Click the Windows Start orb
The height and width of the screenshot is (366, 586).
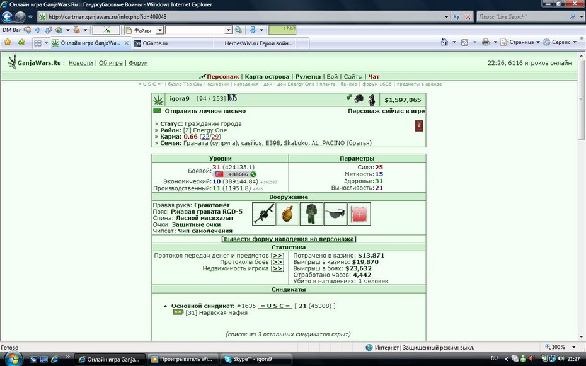(13, 359)
